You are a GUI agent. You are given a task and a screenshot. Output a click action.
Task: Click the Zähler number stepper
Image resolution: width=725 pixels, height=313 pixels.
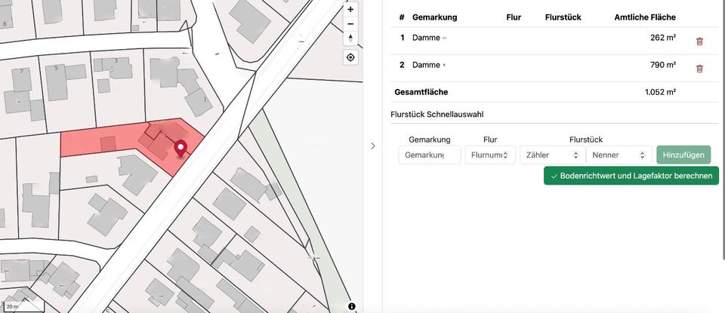point(551,155)
